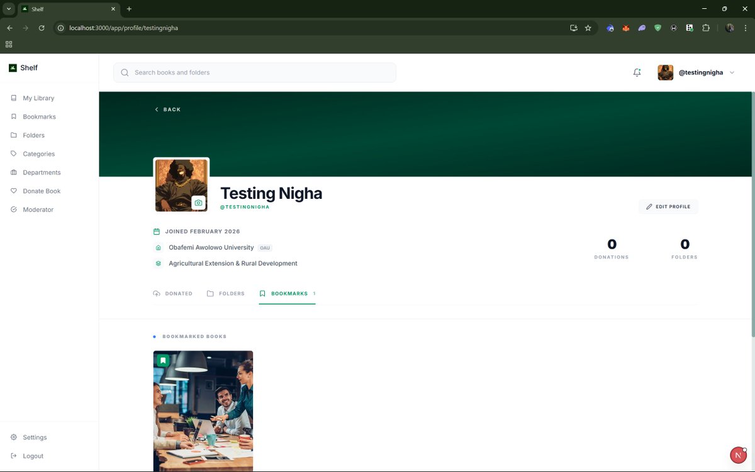Bookmark this page with star icon
755x472 pixels.
(x=588, y=28)
